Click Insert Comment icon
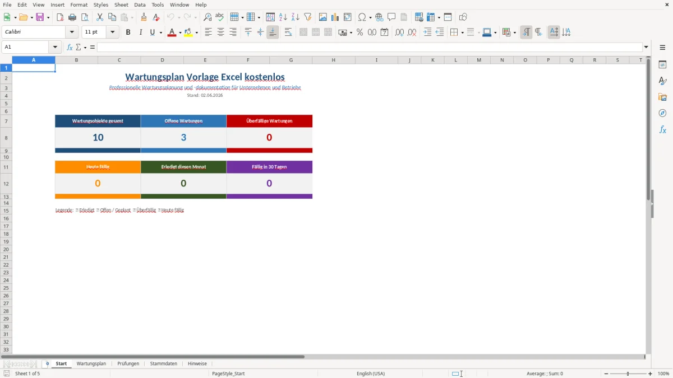This screenshot has height=378, width=673. 391,17
